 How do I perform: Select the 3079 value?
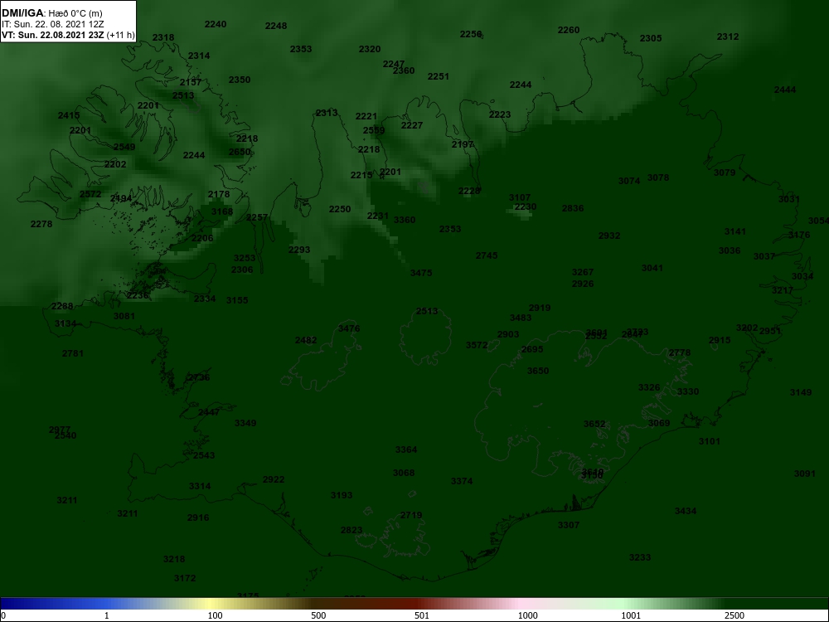(x=725, y=173)
